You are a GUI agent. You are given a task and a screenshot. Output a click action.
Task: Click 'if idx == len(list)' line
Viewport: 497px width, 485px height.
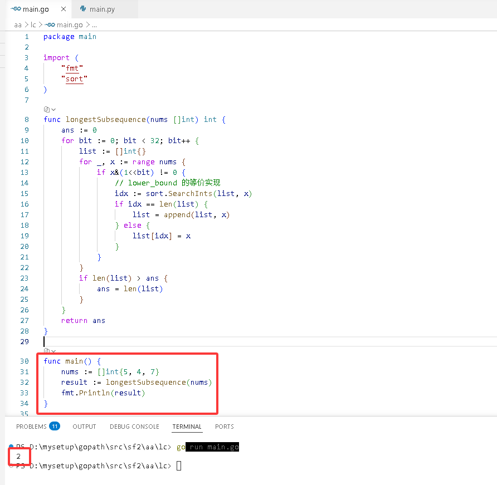pyautogui.click(x=162, y=204)
